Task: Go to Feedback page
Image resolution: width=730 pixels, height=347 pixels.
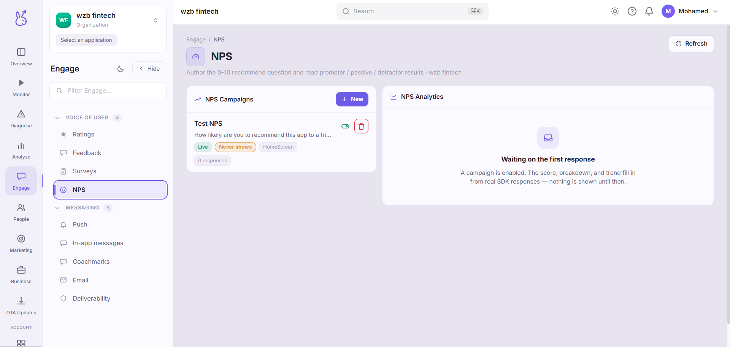Action: (110, 153)
